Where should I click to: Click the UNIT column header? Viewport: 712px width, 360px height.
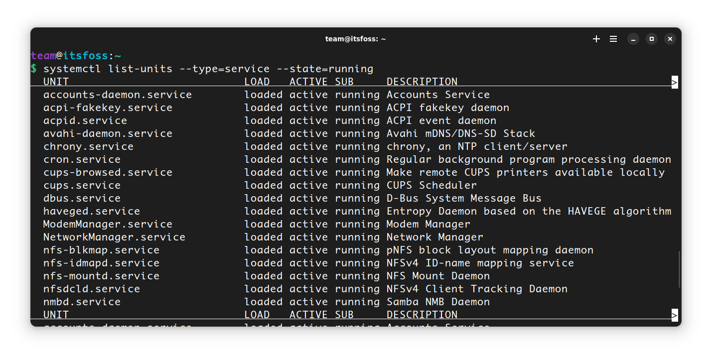click(55, 81)
